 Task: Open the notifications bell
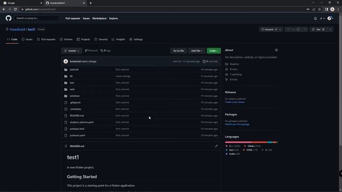click(315, 19)
